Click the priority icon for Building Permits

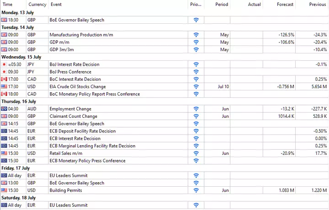tap(196, 190)
